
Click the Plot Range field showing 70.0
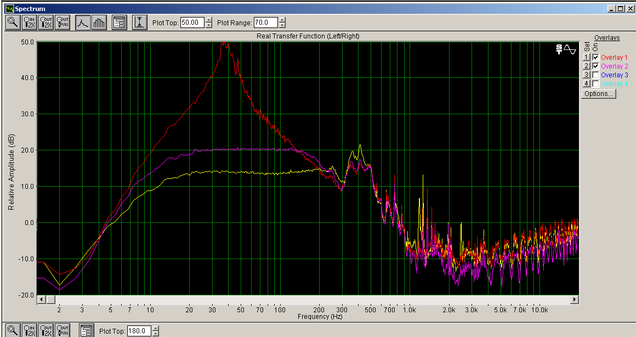(x=266, y=23)
